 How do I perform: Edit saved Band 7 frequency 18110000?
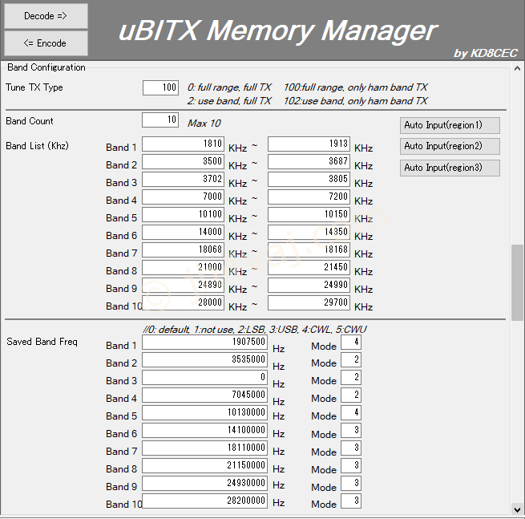tap(204, 448)
